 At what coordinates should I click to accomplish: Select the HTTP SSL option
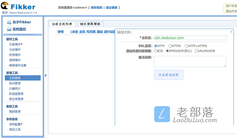(x=155, y=46)
